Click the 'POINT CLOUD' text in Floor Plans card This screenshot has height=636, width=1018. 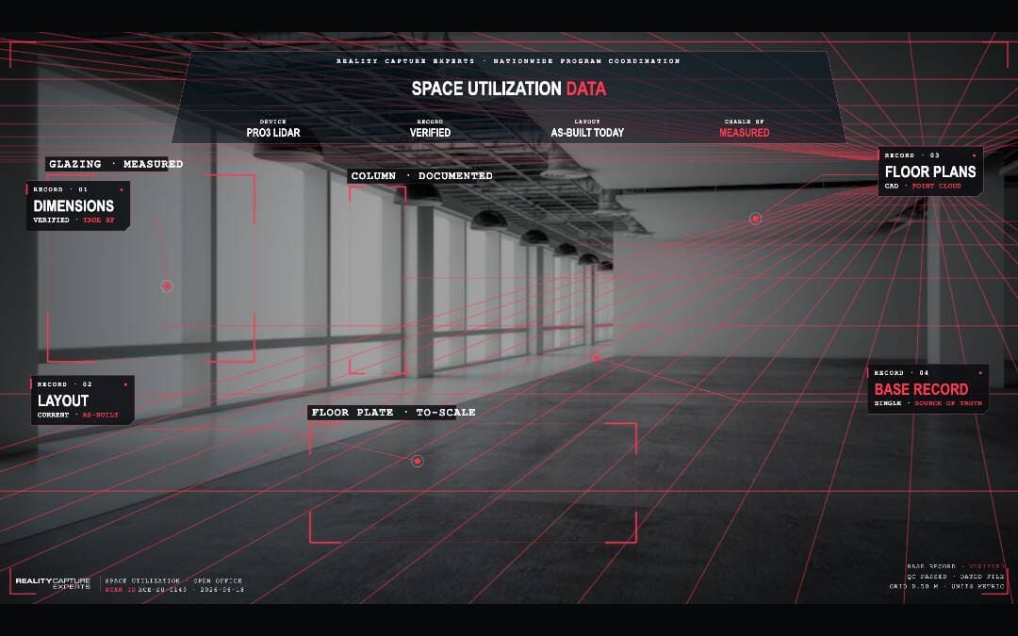(936, 187)
